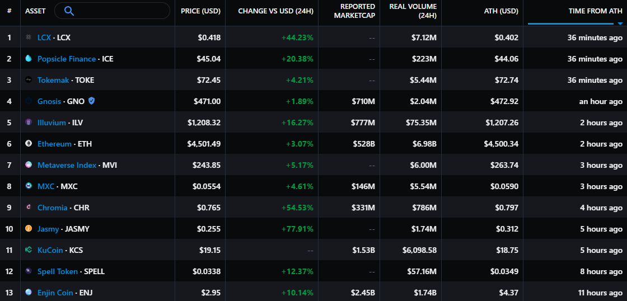Sort table by Reported Marketcap header
This screenshot has height=301, width=627.
(354, 11)
